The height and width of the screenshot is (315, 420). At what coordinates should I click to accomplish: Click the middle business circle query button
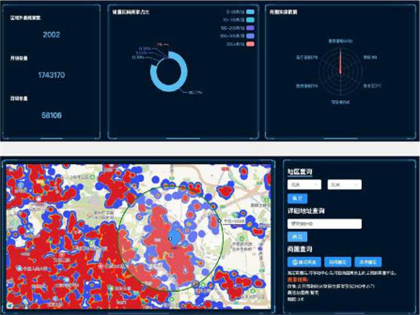click(337, 261)
